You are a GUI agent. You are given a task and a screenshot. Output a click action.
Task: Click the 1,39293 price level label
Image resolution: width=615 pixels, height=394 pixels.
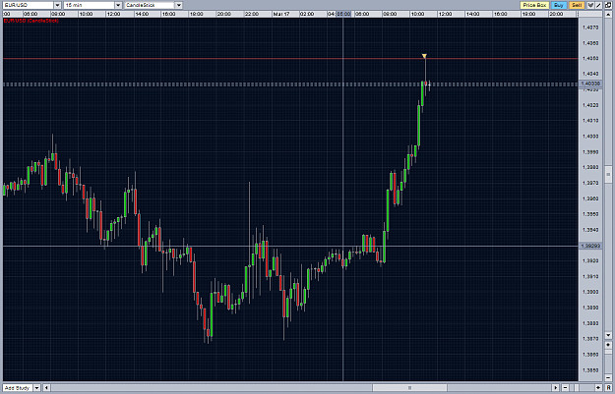pos(589,246)
